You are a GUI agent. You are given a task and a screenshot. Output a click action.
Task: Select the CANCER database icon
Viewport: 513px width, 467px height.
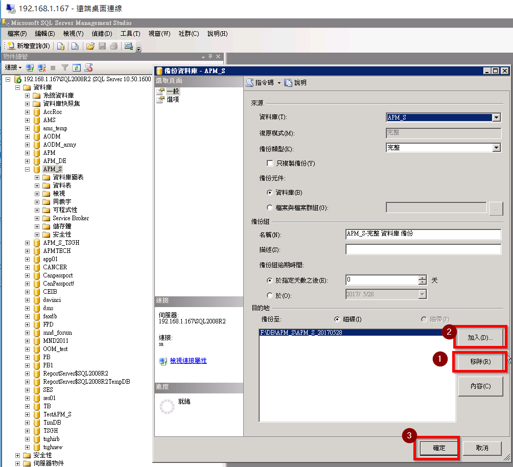click(x=37, y=267)
